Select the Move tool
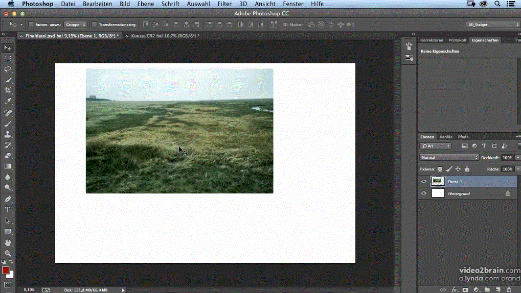Image resolution: width=521 pixels, height=293 pixels. (x=8, y=48)
